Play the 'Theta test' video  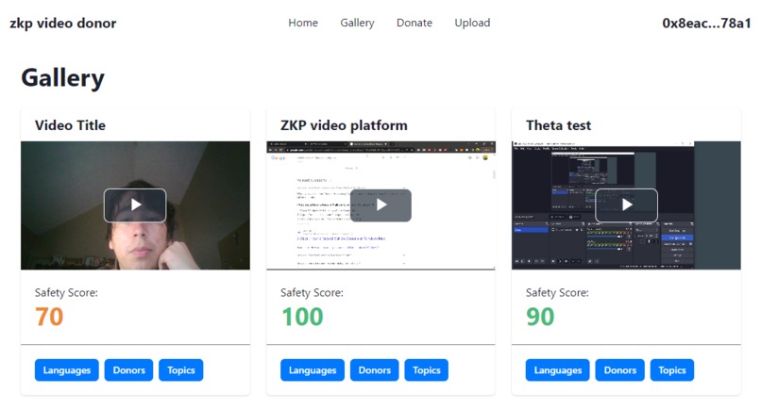pyautogui.click(x=627, y=205)
